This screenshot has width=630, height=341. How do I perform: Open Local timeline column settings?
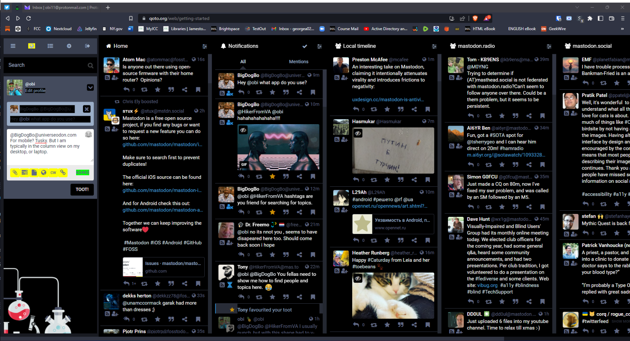(434, 46)
